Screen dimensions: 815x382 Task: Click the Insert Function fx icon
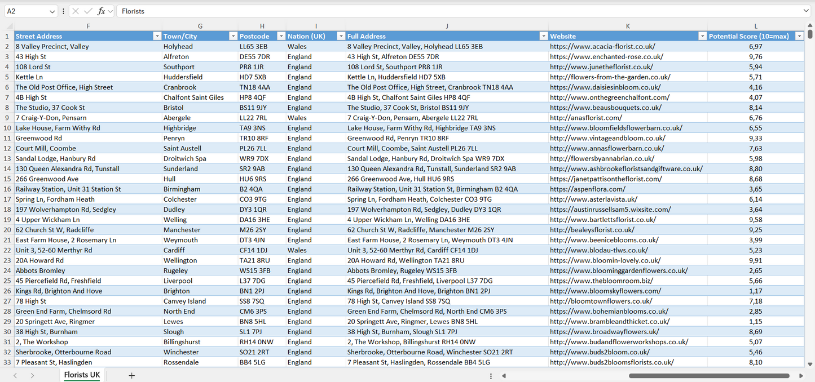click(x=100, y=11)
